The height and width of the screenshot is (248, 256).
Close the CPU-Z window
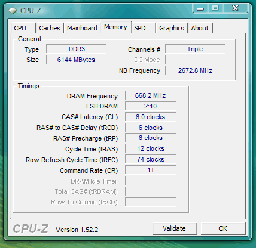(236, 8)
